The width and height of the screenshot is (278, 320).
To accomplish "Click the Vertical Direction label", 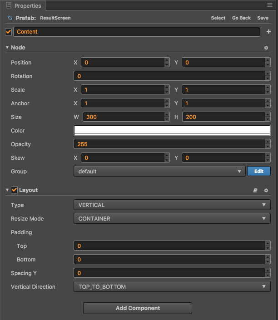I will tap(33, 287).
